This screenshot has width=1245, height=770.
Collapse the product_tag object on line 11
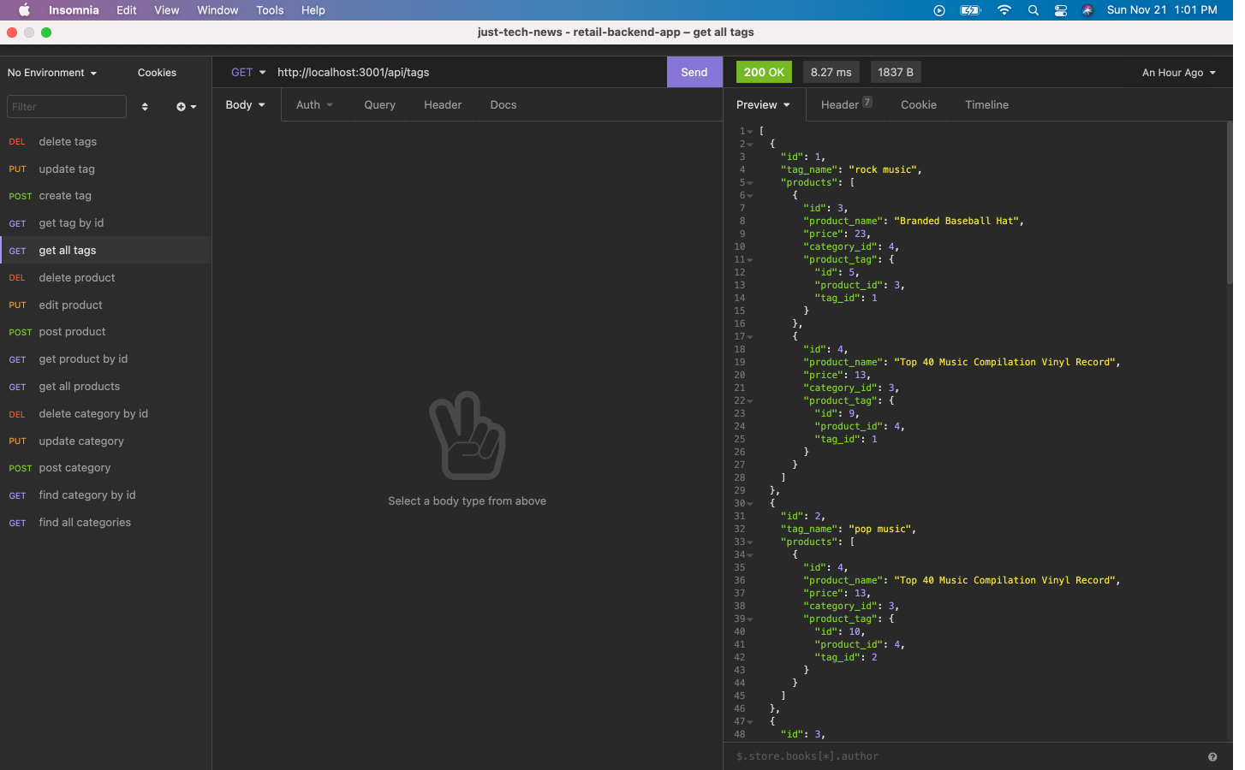click(x=749, y=259)
